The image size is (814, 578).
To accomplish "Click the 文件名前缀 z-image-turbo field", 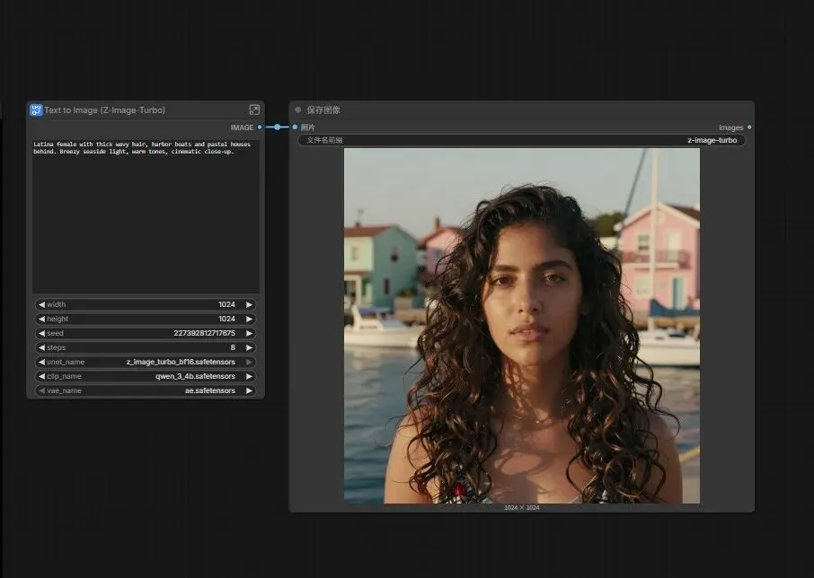I will (x=522, y=140).
